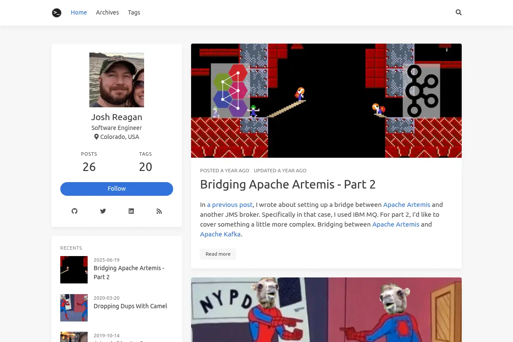513x342 pixels.
Task: Open the RSS feed icon
Action: pos(159,211)
